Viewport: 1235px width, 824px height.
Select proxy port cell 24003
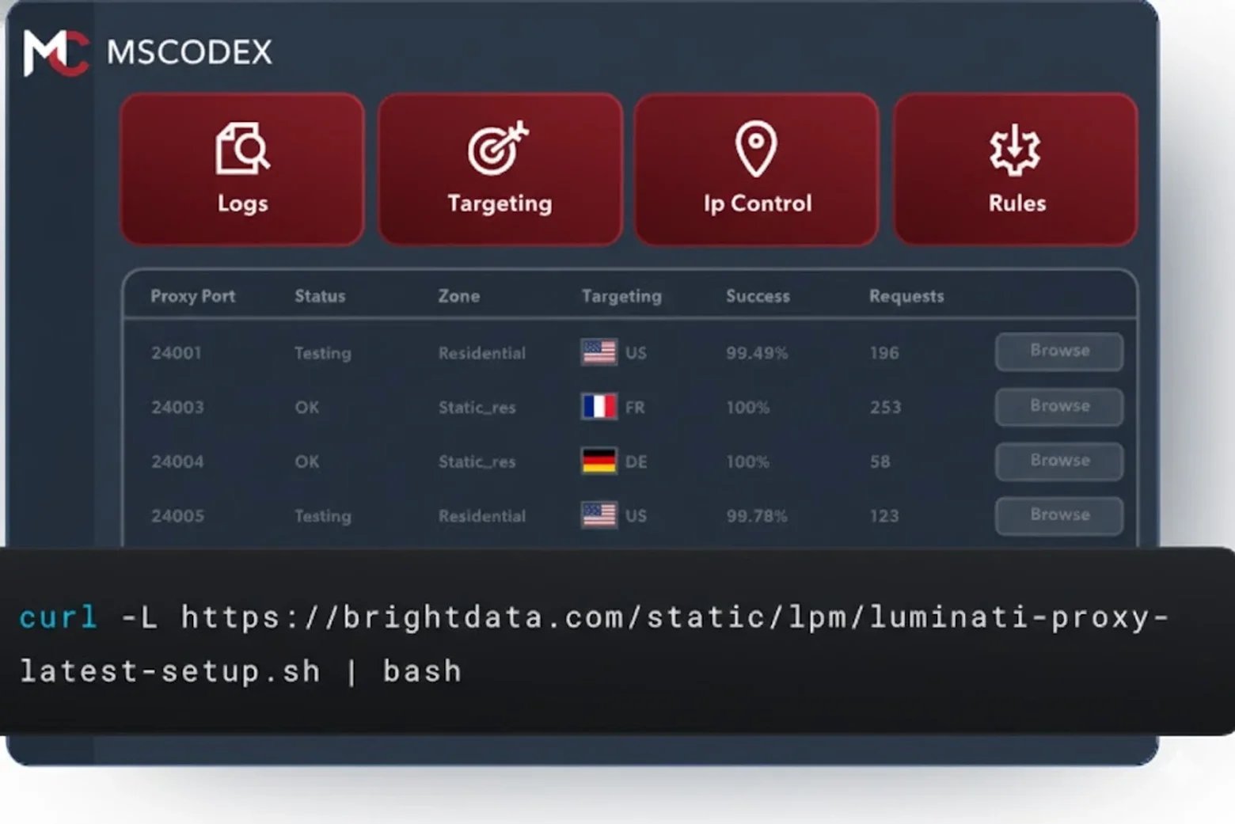177,408
